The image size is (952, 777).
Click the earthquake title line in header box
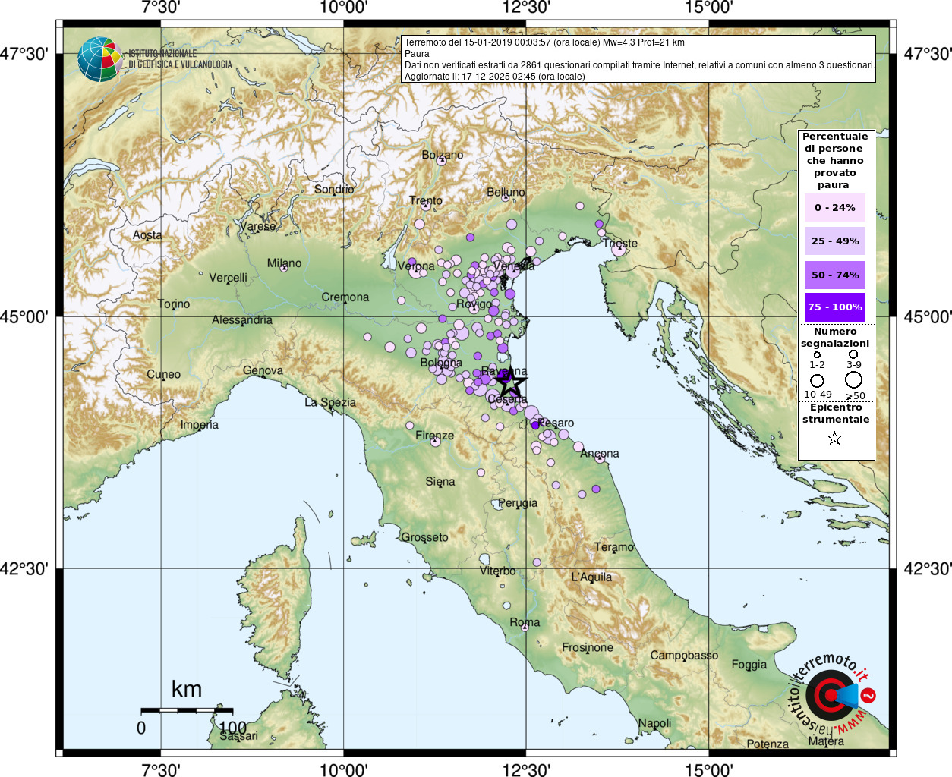[544, 42]
